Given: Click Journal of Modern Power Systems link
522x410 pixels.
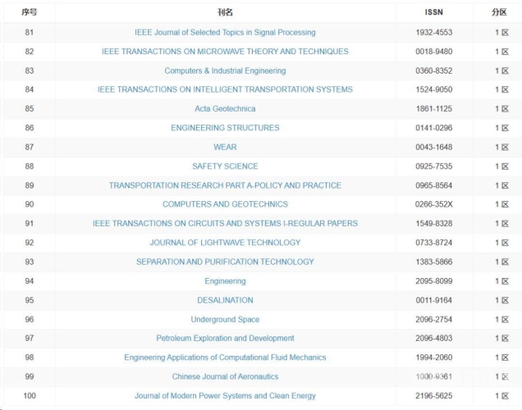Looking at the screenshot, I should 225,395.
